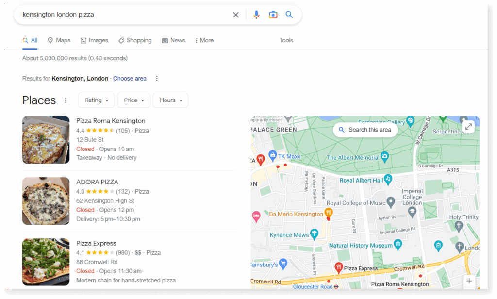Click the Pizza Express fork-and-knife map pin

339,267
